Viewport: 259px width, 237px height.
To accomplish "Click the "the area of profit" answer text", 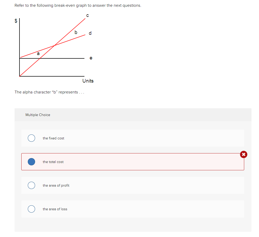I will point(56,186).
